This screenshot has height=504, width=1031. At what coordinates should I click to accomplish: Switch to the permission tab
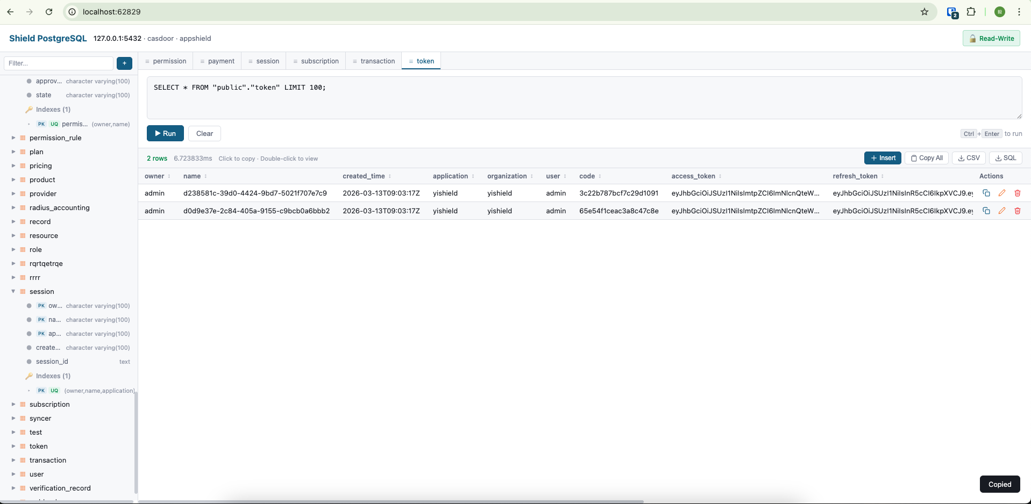[166, 61]
